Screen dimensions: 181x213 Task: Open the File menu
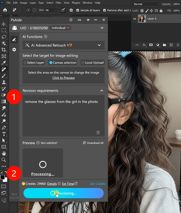[x=9, y=3]
